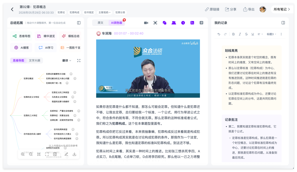Expand the 但书规定的三大意义 node count badge
This screenshot has width=297, height=172.
[77, 134]
